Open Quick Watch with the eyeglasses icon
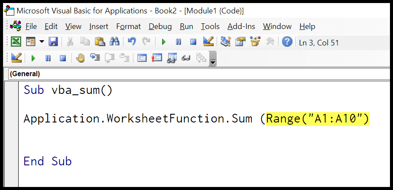393x190 pixels. (187, 58)
